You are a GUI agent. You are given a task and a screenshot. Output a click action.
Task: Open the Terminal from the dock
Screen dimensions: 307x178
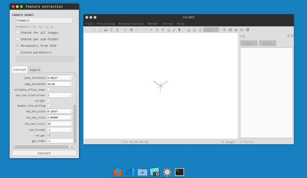click(x=179, y=172)
